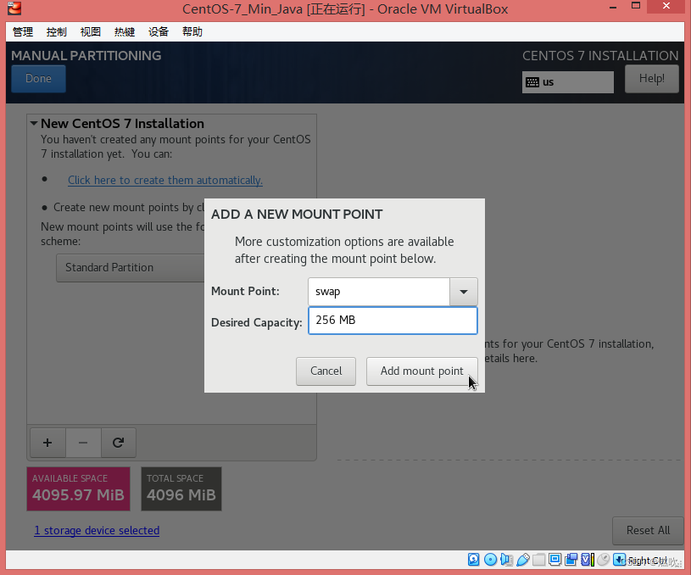Click the Reset All button
The width and height of the screenshot is (691, 575).
[648, 530]
